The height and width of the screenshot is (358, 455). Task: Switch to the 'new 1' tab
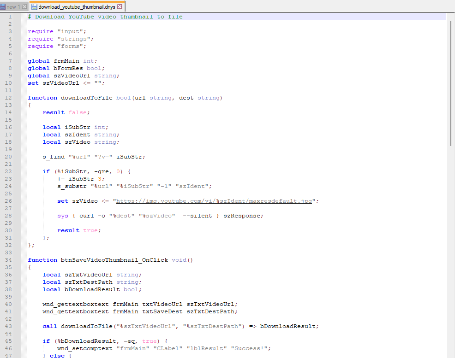(14, 6)
